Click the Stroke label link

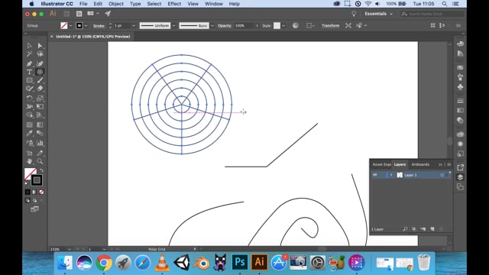(x=99, y=25)
